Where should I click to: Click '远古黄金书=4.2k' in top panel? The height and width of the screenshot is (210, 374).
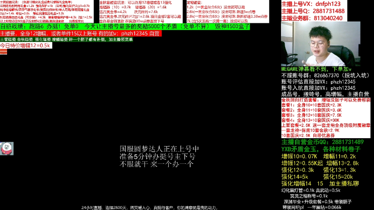pyautogui.click(x=113, y=12)
